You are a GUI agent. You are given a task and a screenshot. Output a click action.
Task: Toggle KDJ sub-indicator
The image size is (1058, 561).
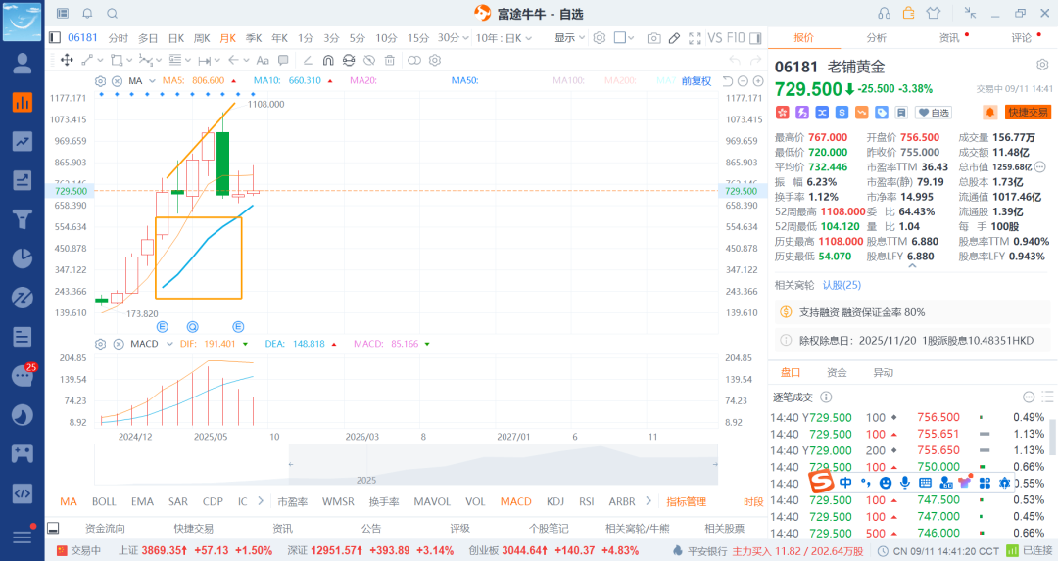(555, 501)
